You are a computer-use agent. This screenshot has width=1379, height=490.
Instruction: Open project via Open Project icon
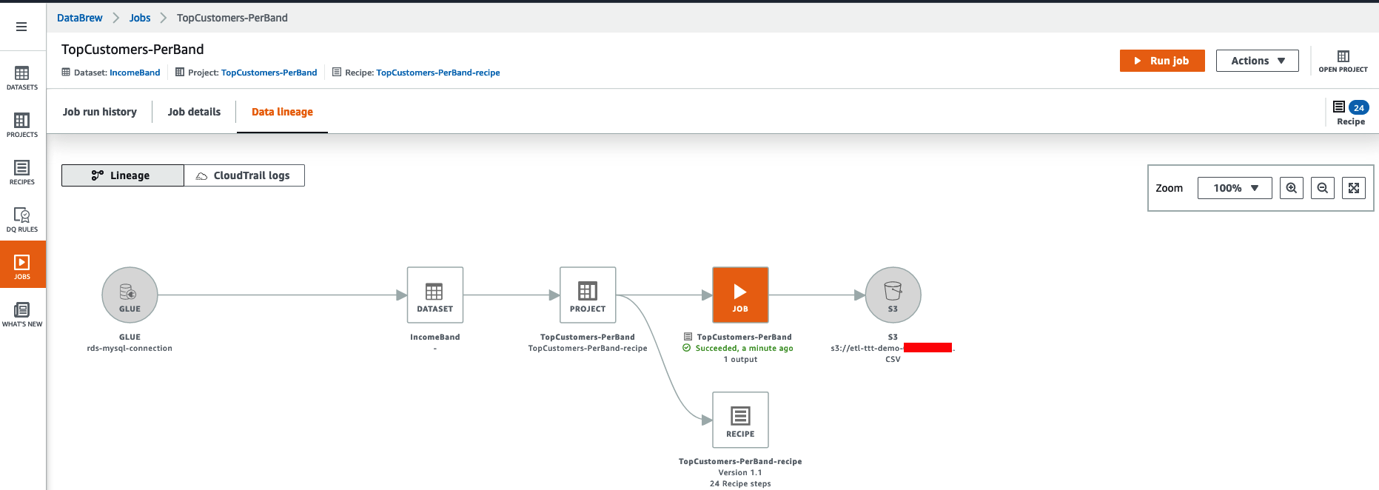tap(1343, 61)
